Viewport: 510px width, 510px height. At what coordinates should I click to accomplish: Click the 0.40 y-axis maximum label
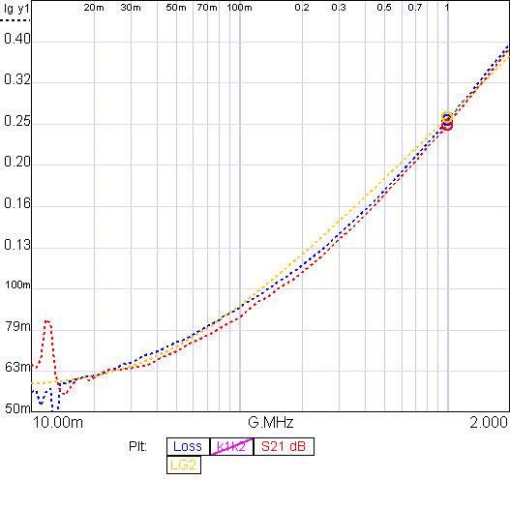coord(16,39)
